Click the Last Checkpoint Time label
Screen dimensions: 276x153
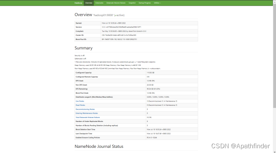pyautogui.click(x=84, y=134)
